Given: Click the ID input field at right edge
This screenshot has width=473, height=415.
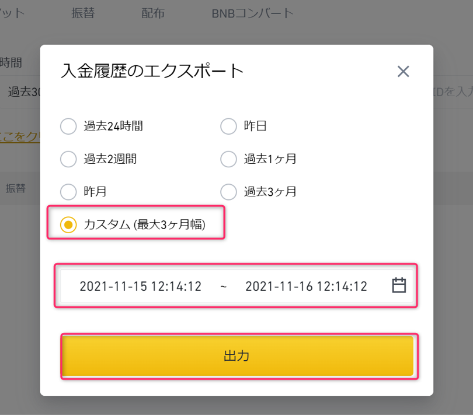Looking at the screenshot, I should coord(453,92).
